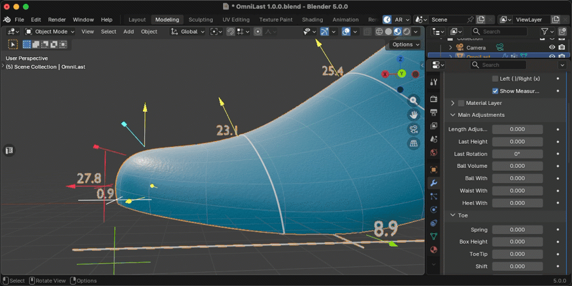
Task: Open the viewport View menu
Action: coord(88,32)
